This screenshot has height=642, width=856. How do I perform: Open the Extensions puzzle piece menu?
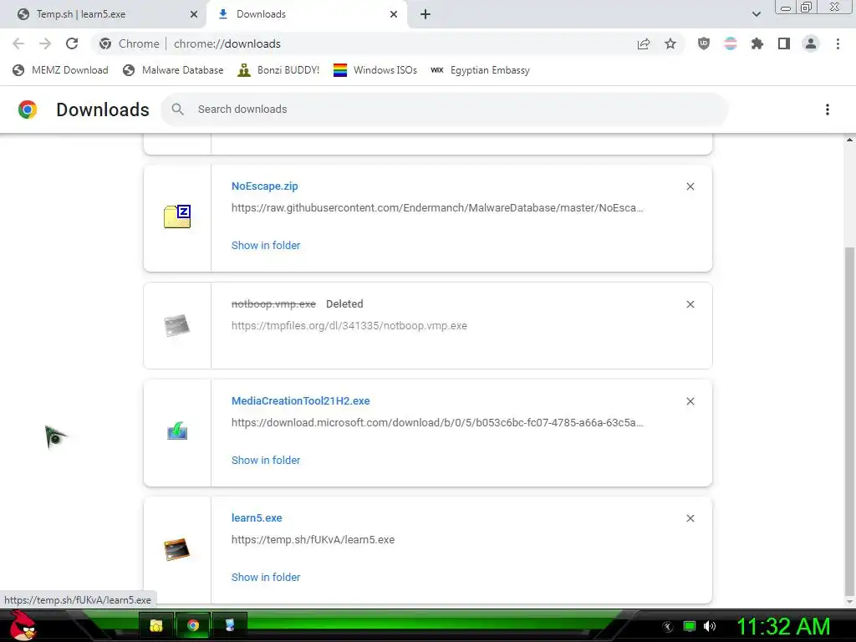click(x=757, y=43)
